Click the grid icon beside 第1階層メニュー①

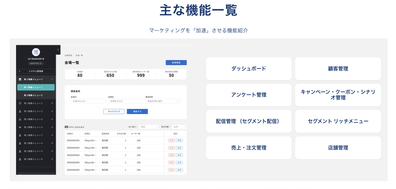tap(20, 79)
